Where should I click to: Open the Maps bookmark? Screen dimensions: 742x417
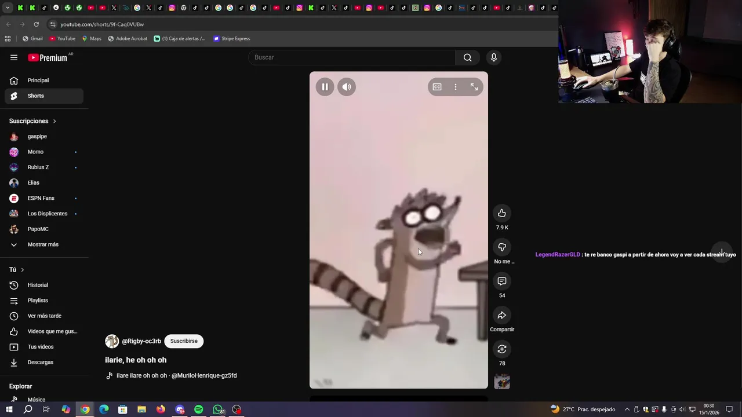(92, 39)
